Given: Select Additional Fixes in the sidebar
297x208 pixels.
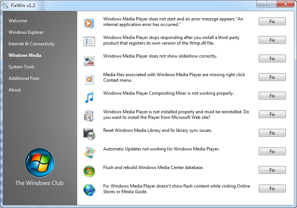Looking at the screenshot, I should 24,78.
